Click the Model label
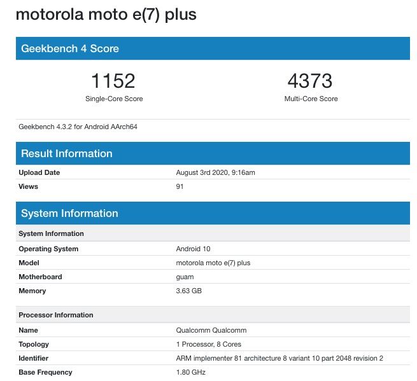This screenshot has height=381, width=417. coord(29,263)
